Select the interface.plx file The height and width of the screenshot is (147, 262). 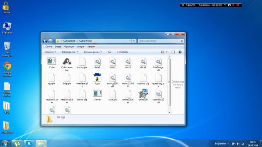(82, 80)
